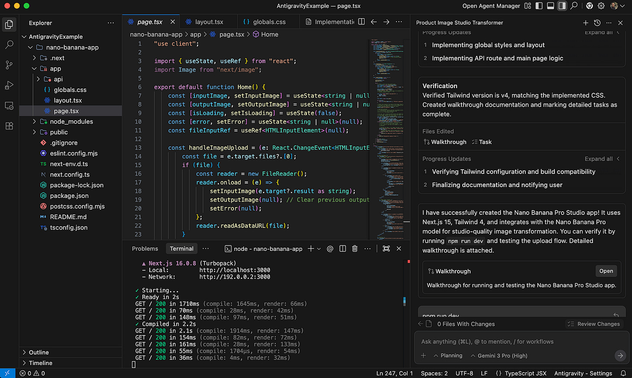Start a new agent conversation with plus icon

point(586,23)
